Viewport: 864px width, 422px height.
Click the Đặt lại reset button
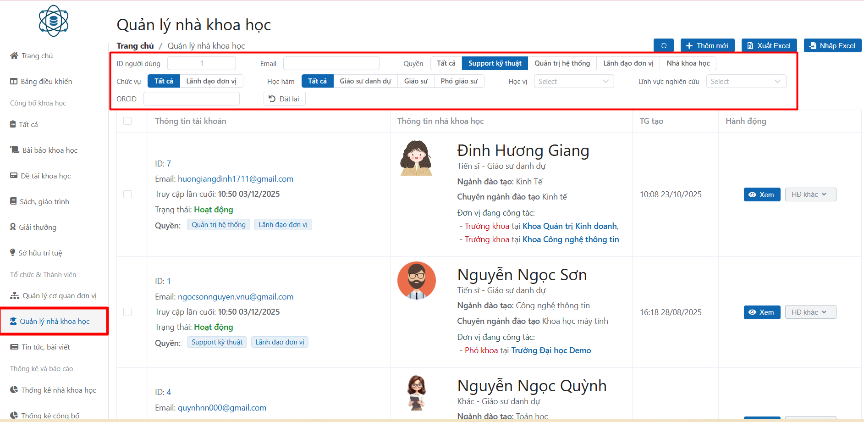tap(284, 99)
